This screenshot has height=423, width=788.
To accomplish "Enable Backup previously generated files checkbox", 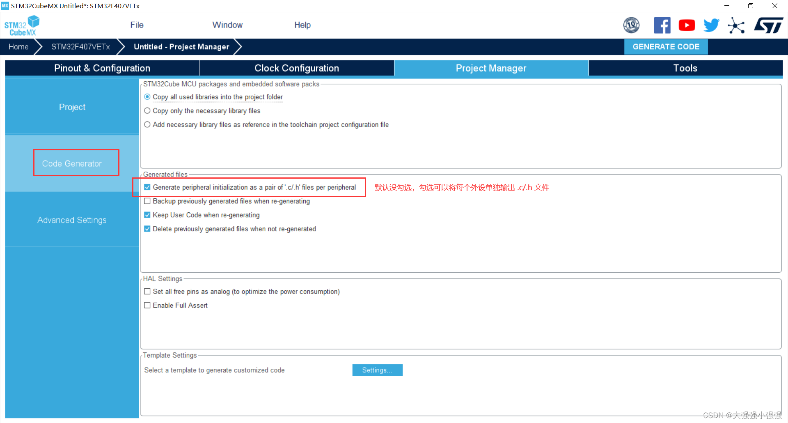I will point(147,201).
